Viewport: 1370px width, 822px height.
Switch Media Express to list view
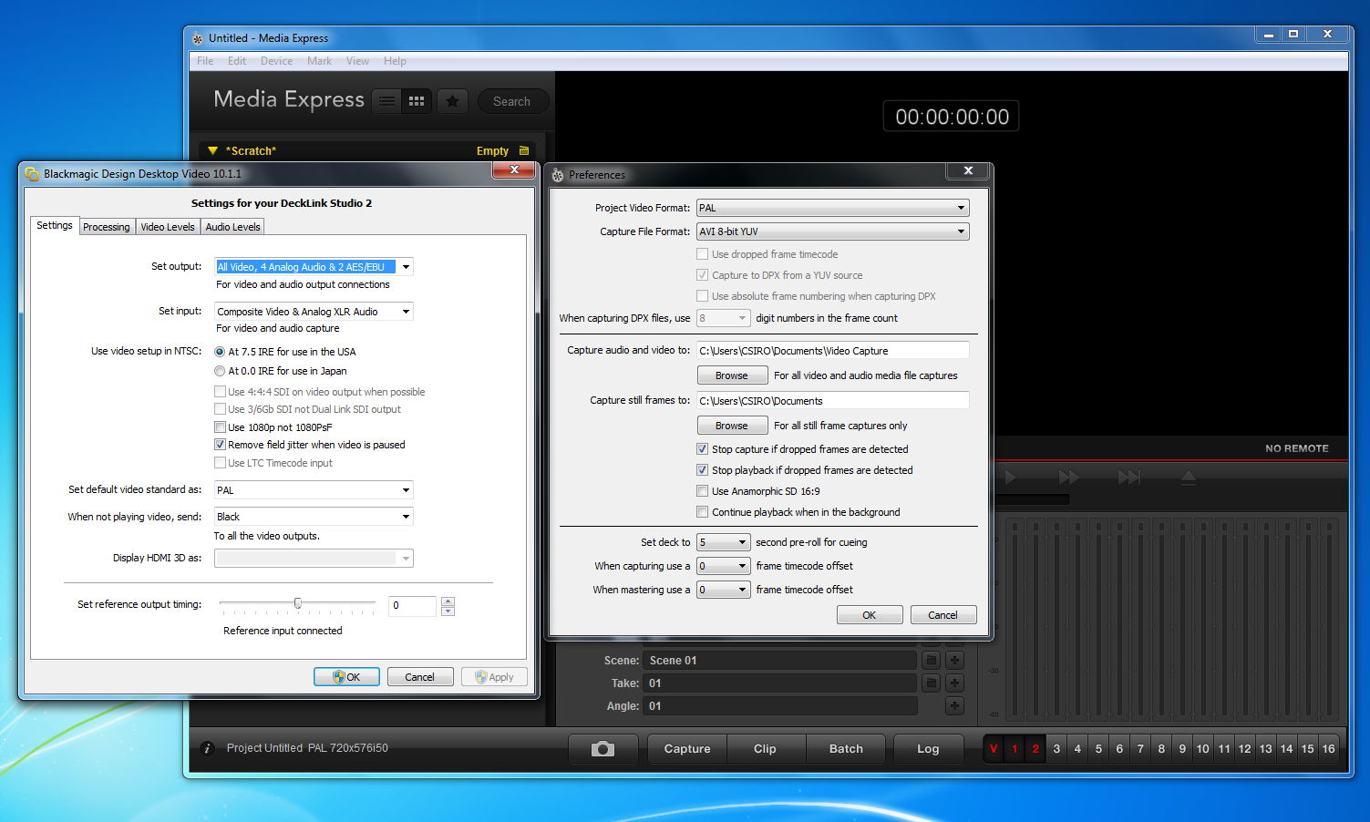click(387, 101)
